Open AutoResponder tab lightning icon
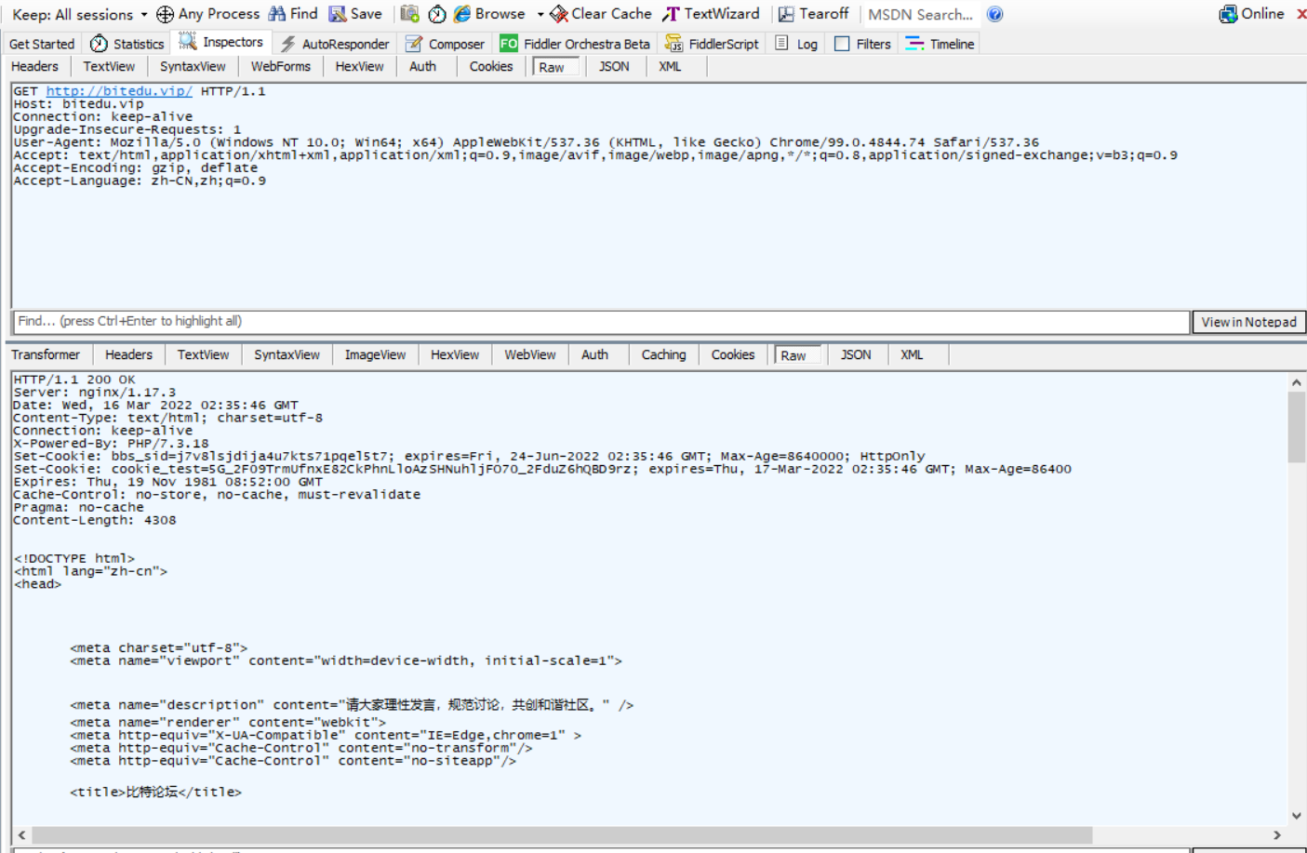Image resolution: width=1307 pixels, height=853 pixels. click(288, 44)
